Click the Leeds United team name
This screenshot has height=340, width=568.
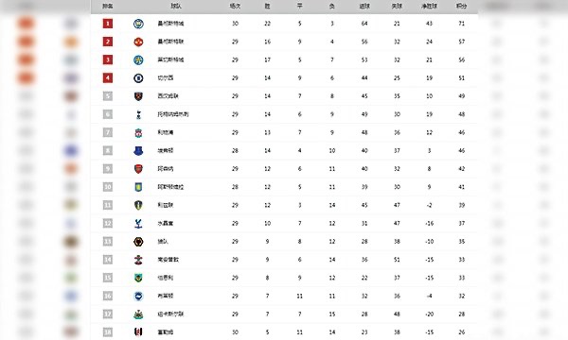click(x=166, y=205)
